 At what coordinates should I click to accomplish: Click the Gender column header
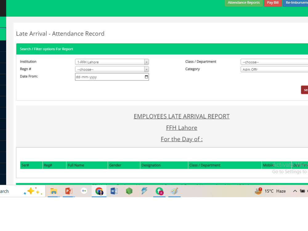pyautogui.click(x=124, y=165)
